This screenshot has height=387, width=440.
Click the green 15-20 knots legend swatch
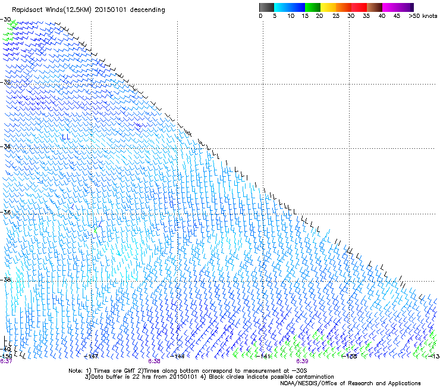[313, 7]
